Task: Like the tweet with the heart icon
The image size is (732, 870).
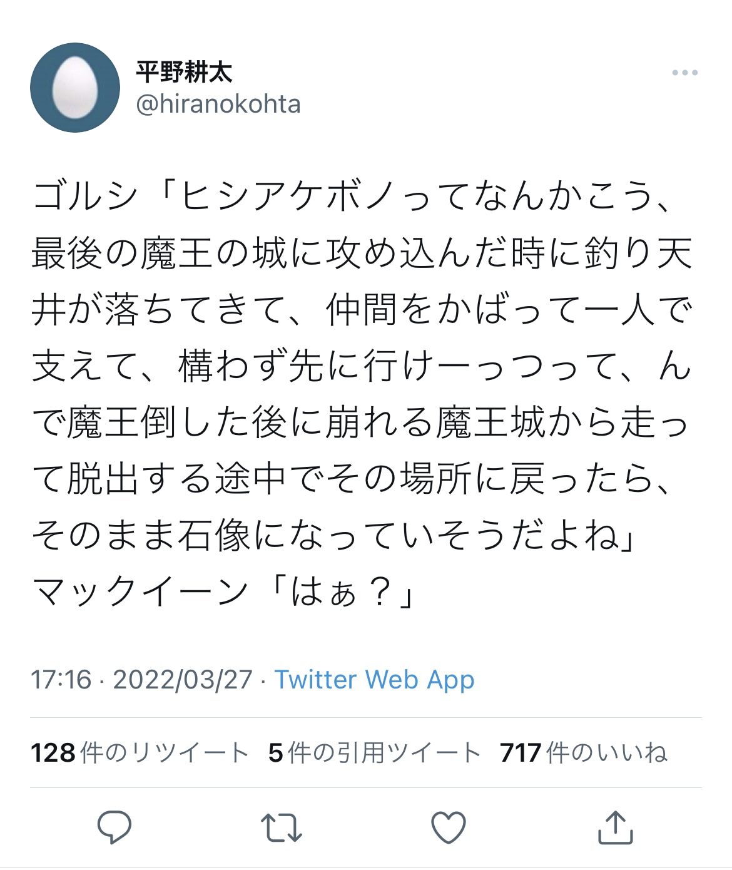Action: click(x=449, y=827)
